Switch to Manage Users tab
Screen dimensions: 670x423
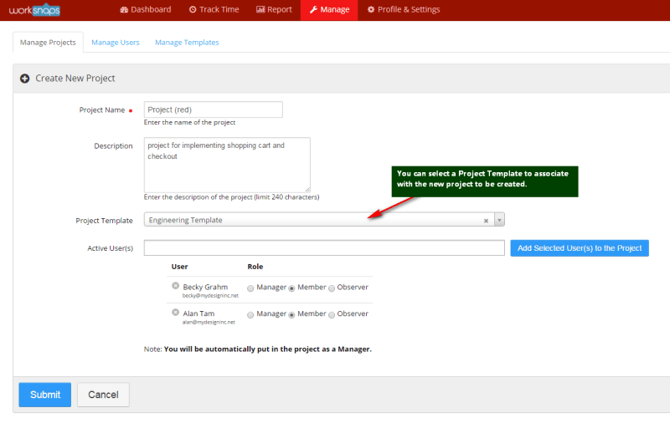tap(116, 42)
